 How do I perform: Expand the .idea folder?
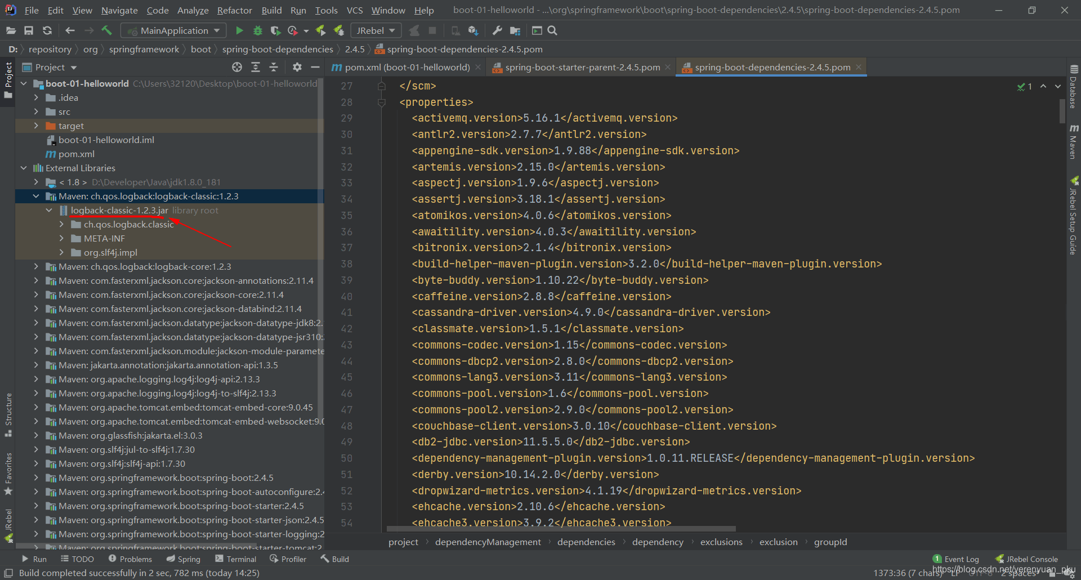[x=36, y=97]
